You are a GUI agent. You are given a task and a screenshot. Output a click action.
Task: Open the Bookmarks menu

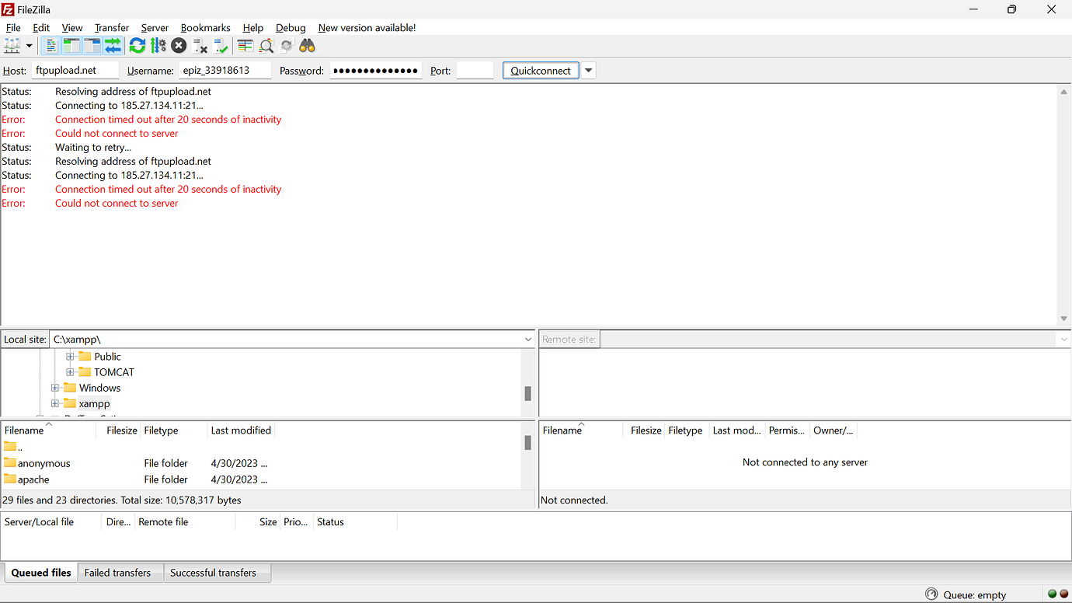(205, 27)
